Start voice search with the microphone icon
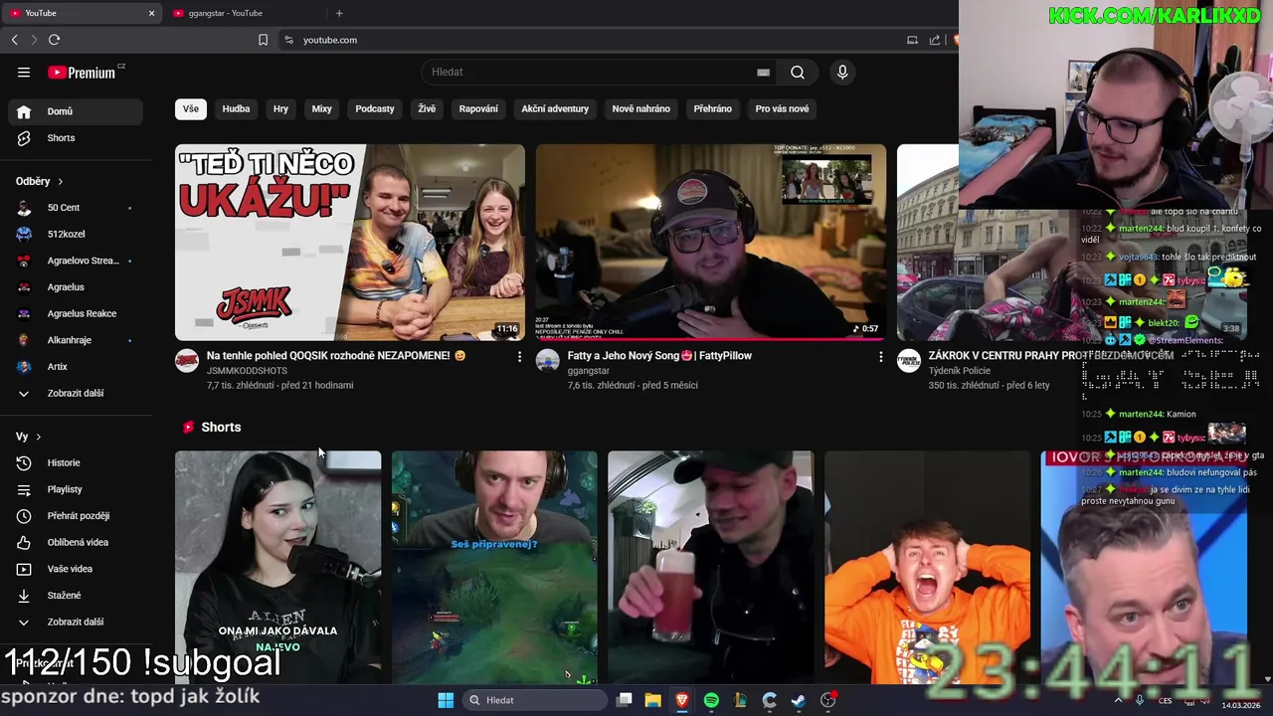1273x716 pixels. [842, 72]
